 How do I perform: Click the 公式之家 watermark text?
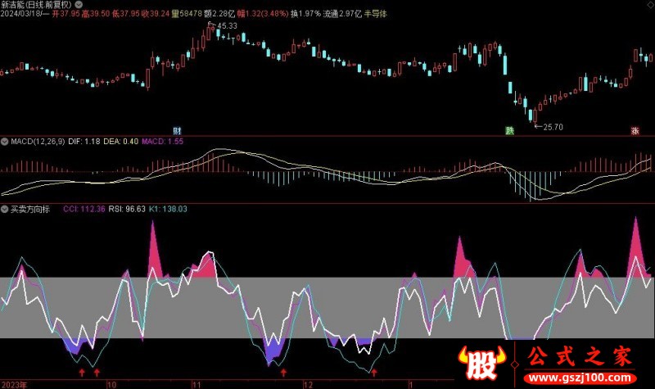(578, 359)
